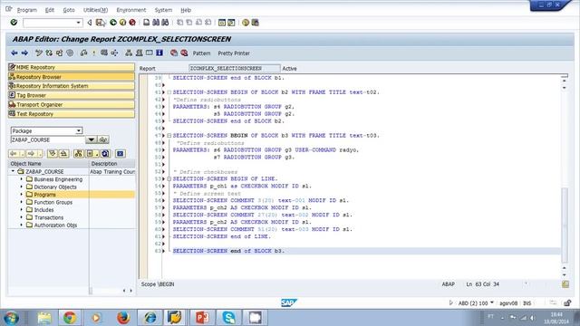Select the Includes folder in the tree
This screenshot has height=326, width=580.
coord(43,209)
